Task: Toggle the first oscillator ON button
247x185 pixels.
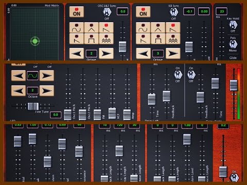Action: tap(77, 12)
